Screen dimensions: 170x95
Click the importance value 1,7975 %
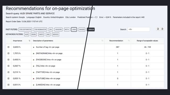coord(17,53)
